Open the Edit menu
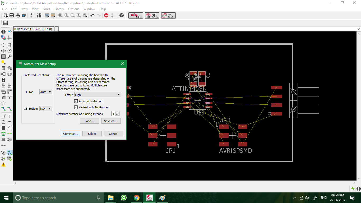 coord(14,9)
